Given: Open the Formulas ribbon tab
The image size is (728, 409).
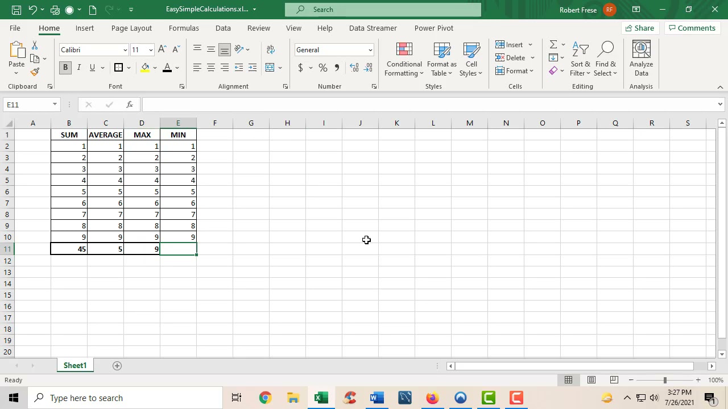Looking at the screenshot, I should [x=184, y=28].
